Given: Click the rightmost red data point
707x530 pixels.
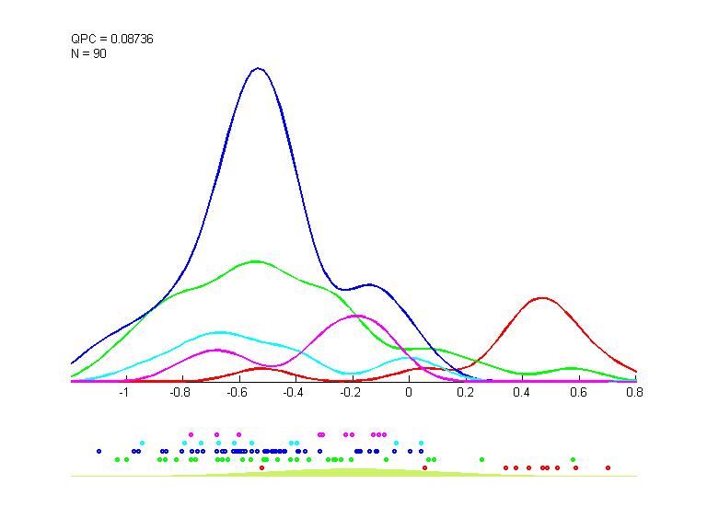Looking at the screenshot, I should pos(608,467).
